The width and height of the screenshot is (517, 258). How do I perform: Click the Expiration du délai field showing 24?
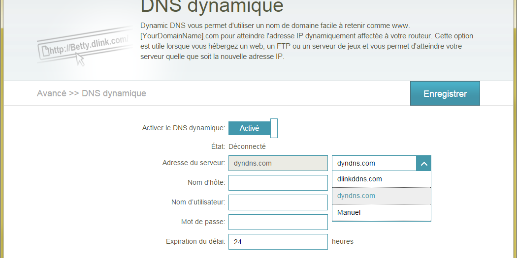point(278,242)
